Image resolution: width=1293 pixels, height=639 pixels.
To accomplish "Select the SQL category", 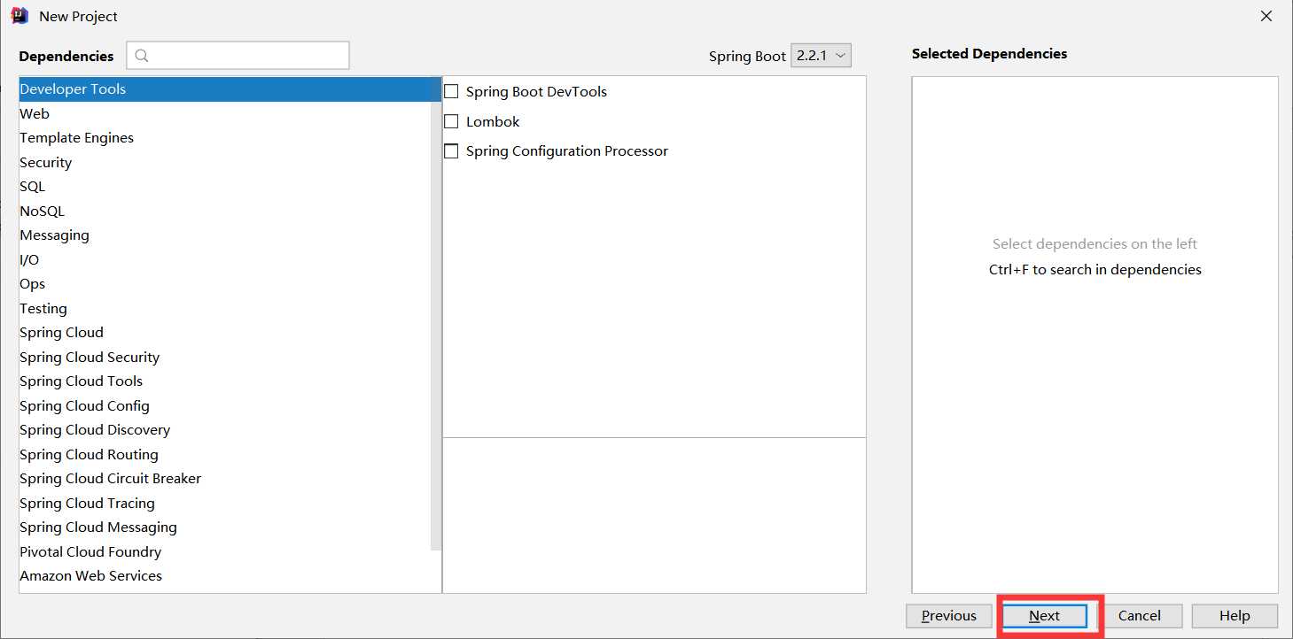I will tap(225, 187).
